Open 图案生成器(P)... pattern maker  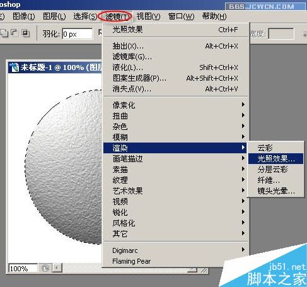point(176,78)
